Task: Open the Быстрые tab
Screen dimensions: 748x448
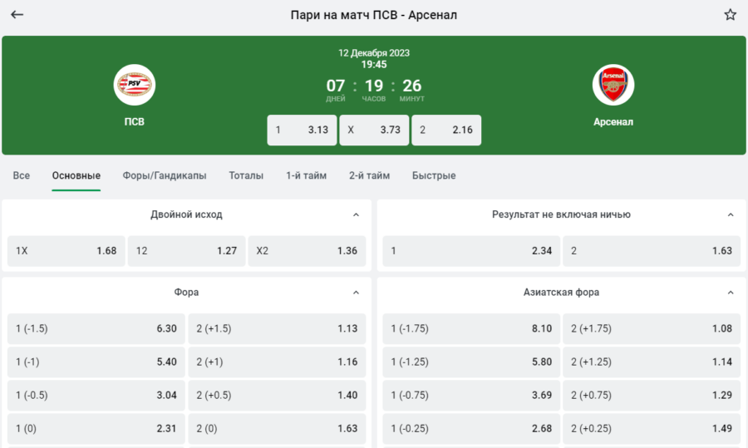Action: pyautogui.click(x=434, y=175)
